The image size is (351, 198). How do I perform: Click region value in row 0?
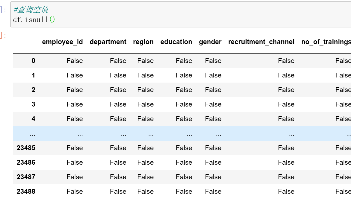tap(145, 61)
